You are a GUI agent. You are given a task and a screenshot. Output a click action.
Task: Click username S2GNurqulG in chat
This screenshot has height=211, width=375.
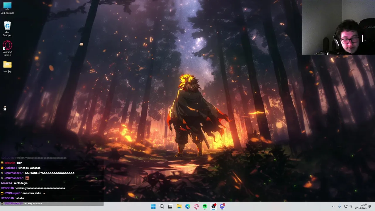(x=12, y=193)
